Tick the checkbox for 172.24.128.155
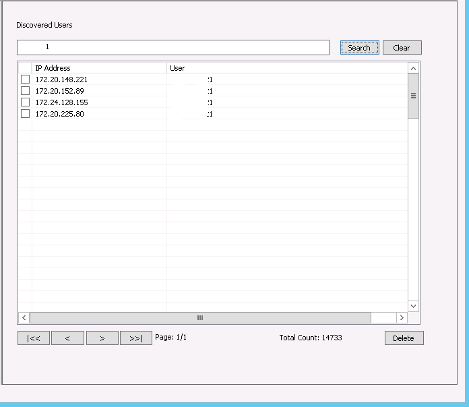Image resolution: width=469 pixels, height=407 pixels. (x=25, y=102)
